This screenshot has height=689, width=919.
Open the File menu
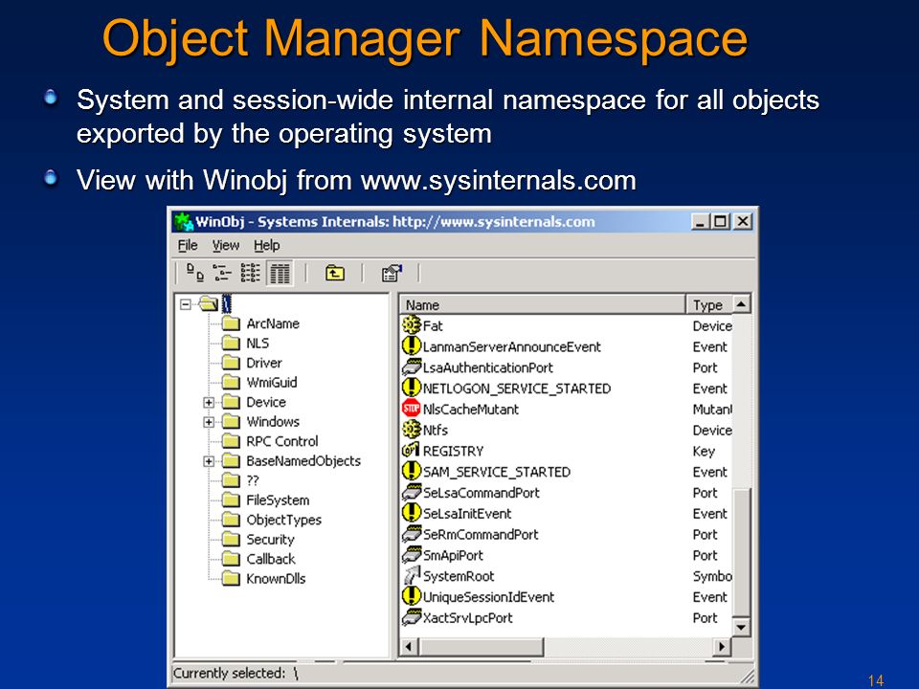click(x=188, y=245)
